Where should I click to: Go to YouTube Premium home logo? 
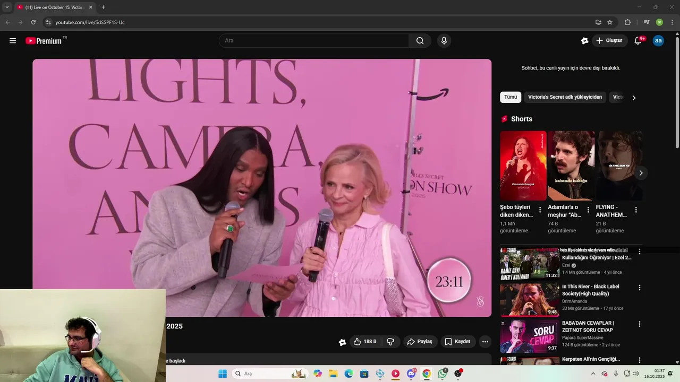(44, 41)
